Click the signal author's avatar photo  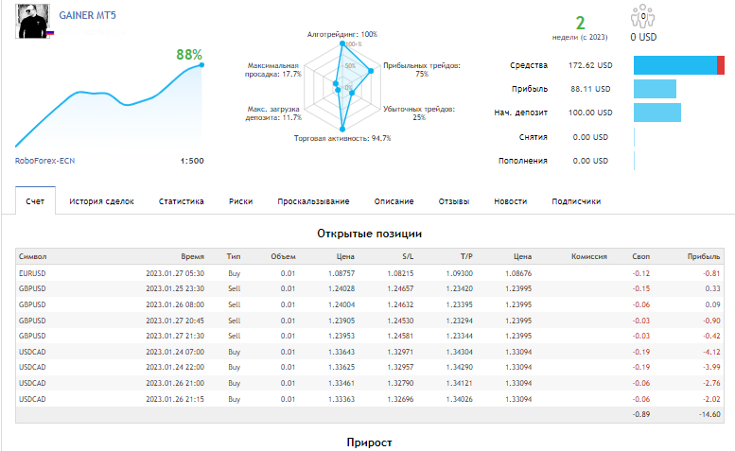pos(33,21)
